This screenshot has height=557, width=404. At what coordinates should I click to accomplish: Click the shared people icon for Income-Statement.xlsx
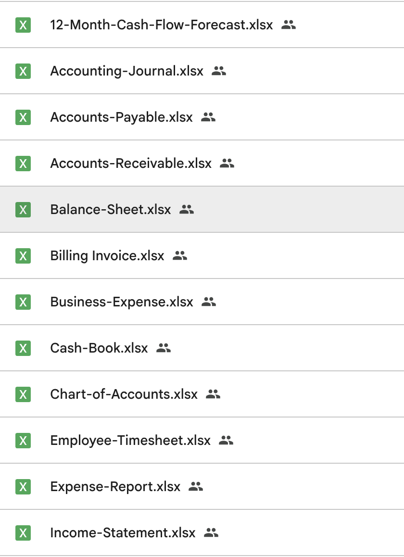(211, 532)
